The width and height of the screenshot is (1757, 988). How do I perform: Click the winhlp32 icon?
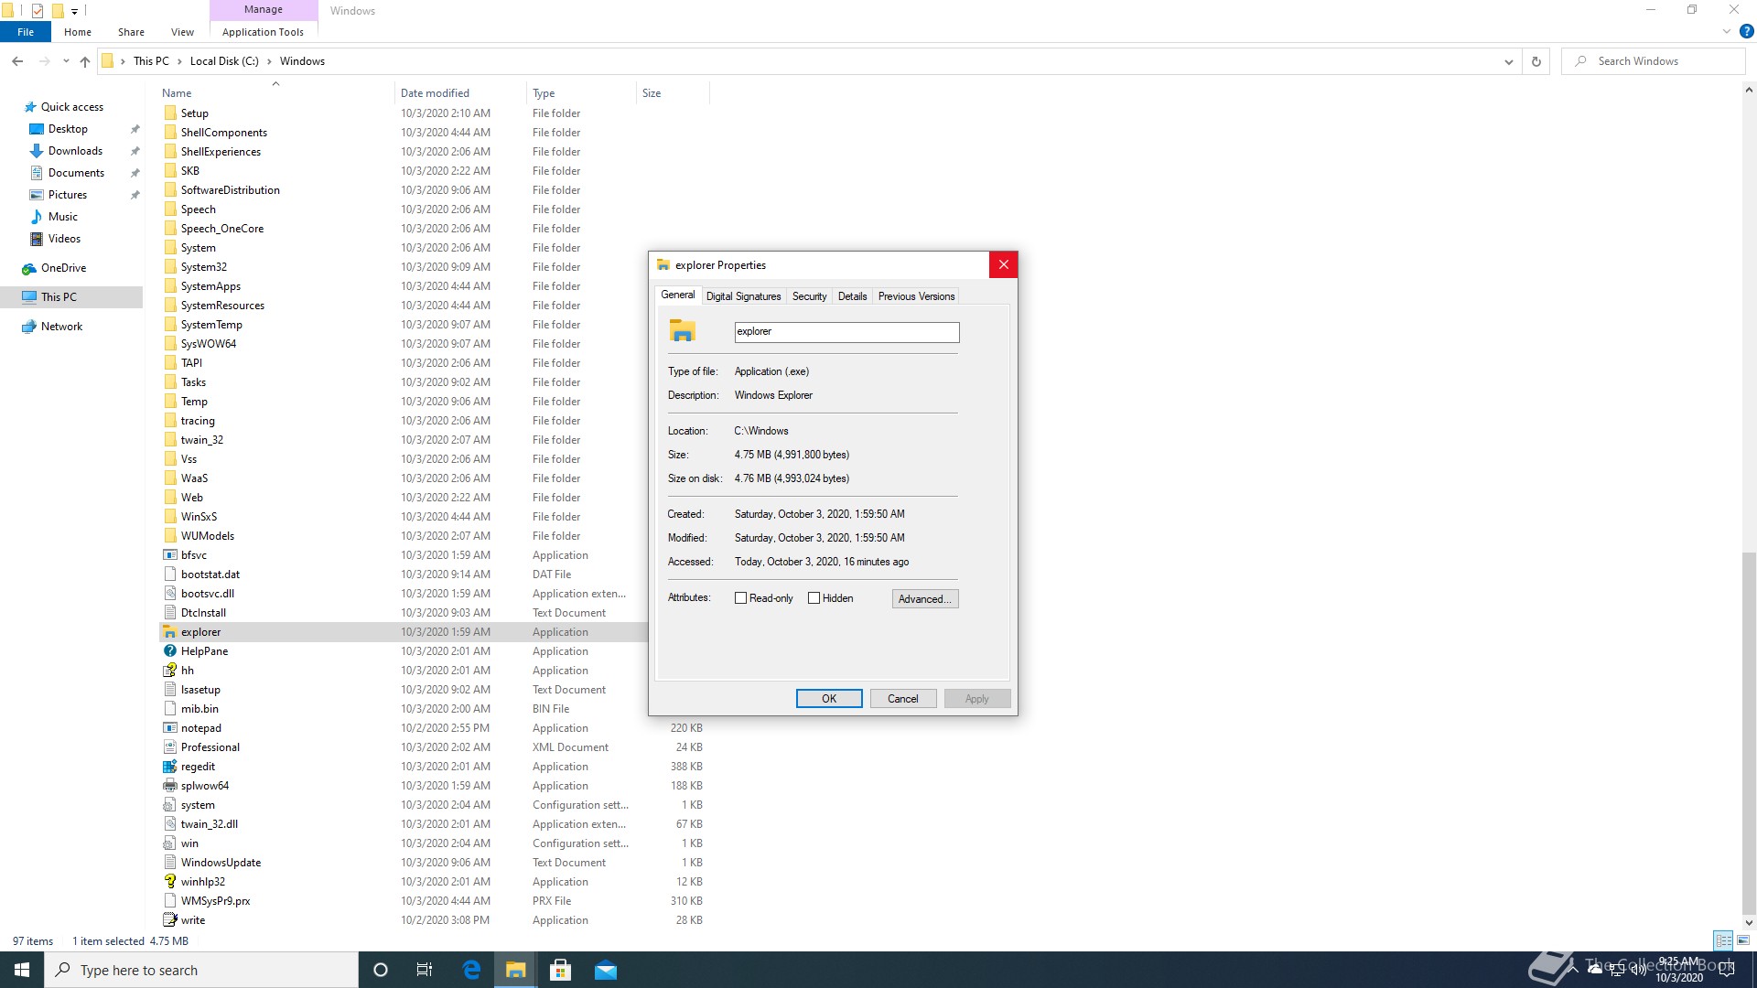(x=169, y=882)
